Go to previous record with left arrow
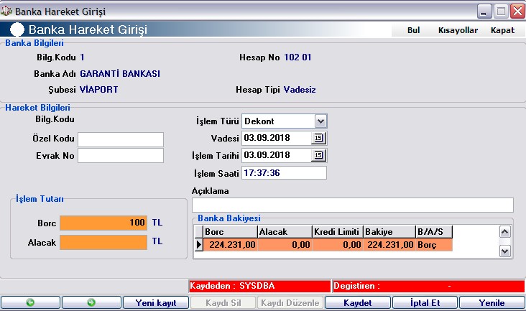Screen dimensions: 526x311 click(x=30, y=302)
